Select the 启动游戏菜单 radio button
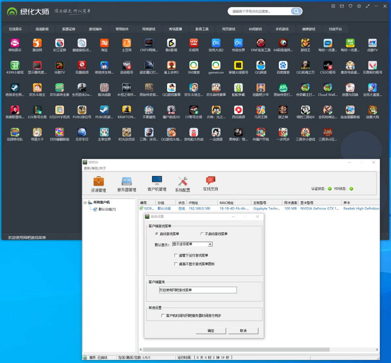Viewport: 391px width, 363px height. click(x=157, y=234)
